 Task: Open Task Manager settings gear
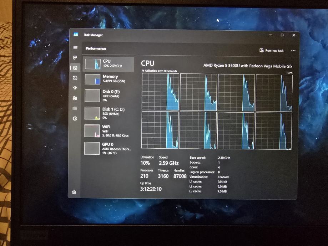(x=74, y=192)
